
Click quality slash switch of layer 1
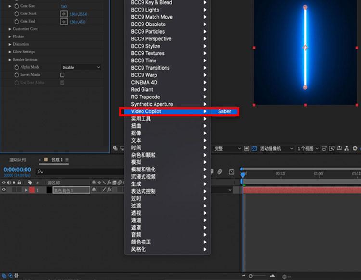[104, 190]
